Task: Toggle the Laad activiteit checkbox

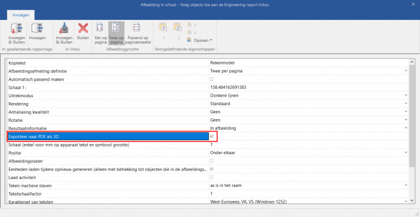Action: pos(211,177)
